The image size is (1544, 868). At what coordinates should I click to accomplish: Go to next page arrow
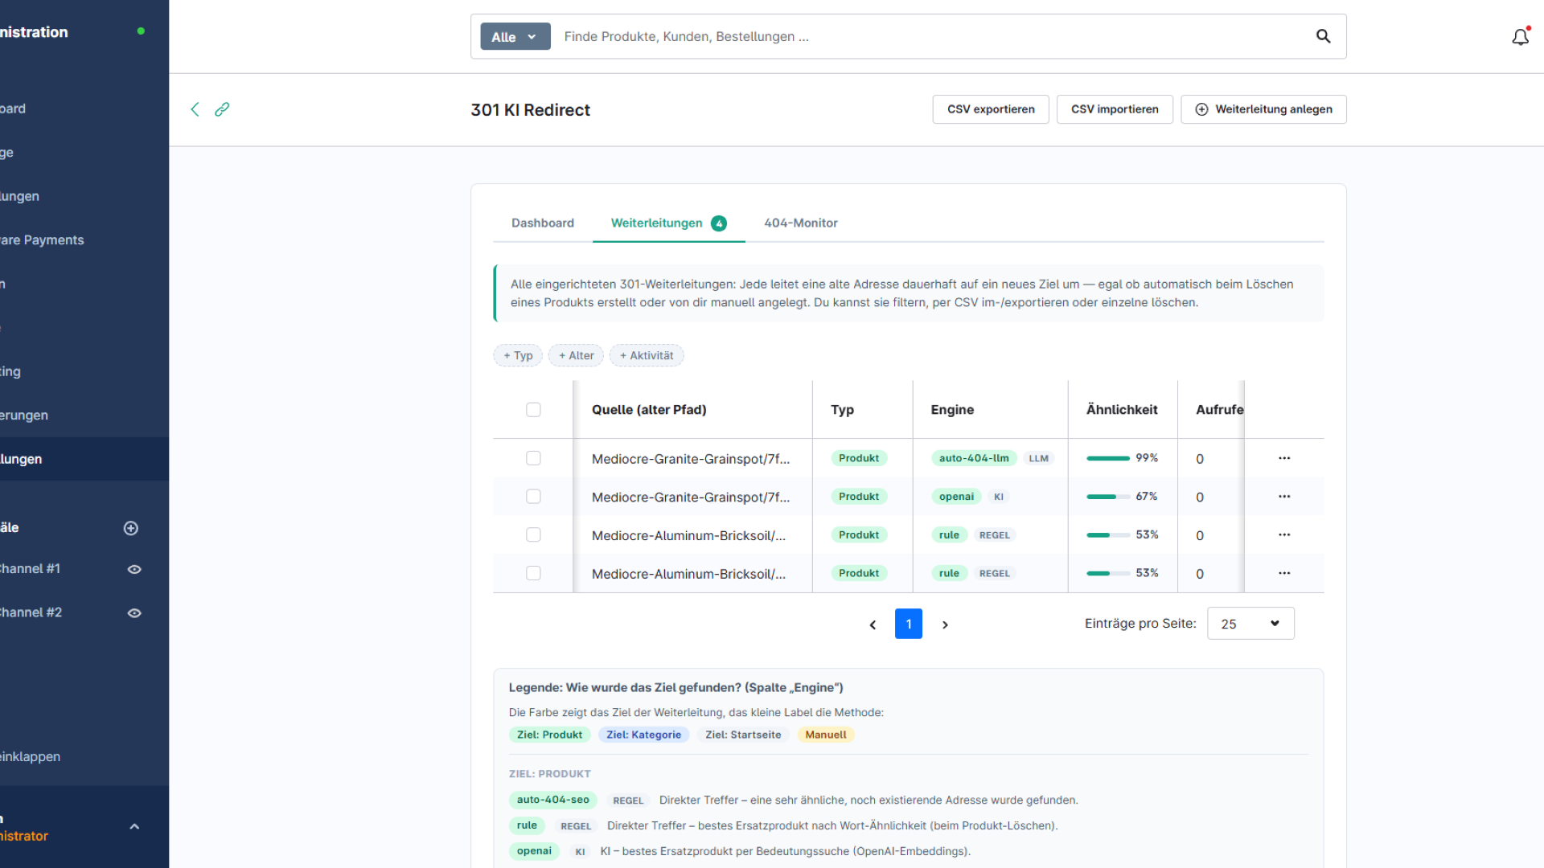(x=945, y=624)
